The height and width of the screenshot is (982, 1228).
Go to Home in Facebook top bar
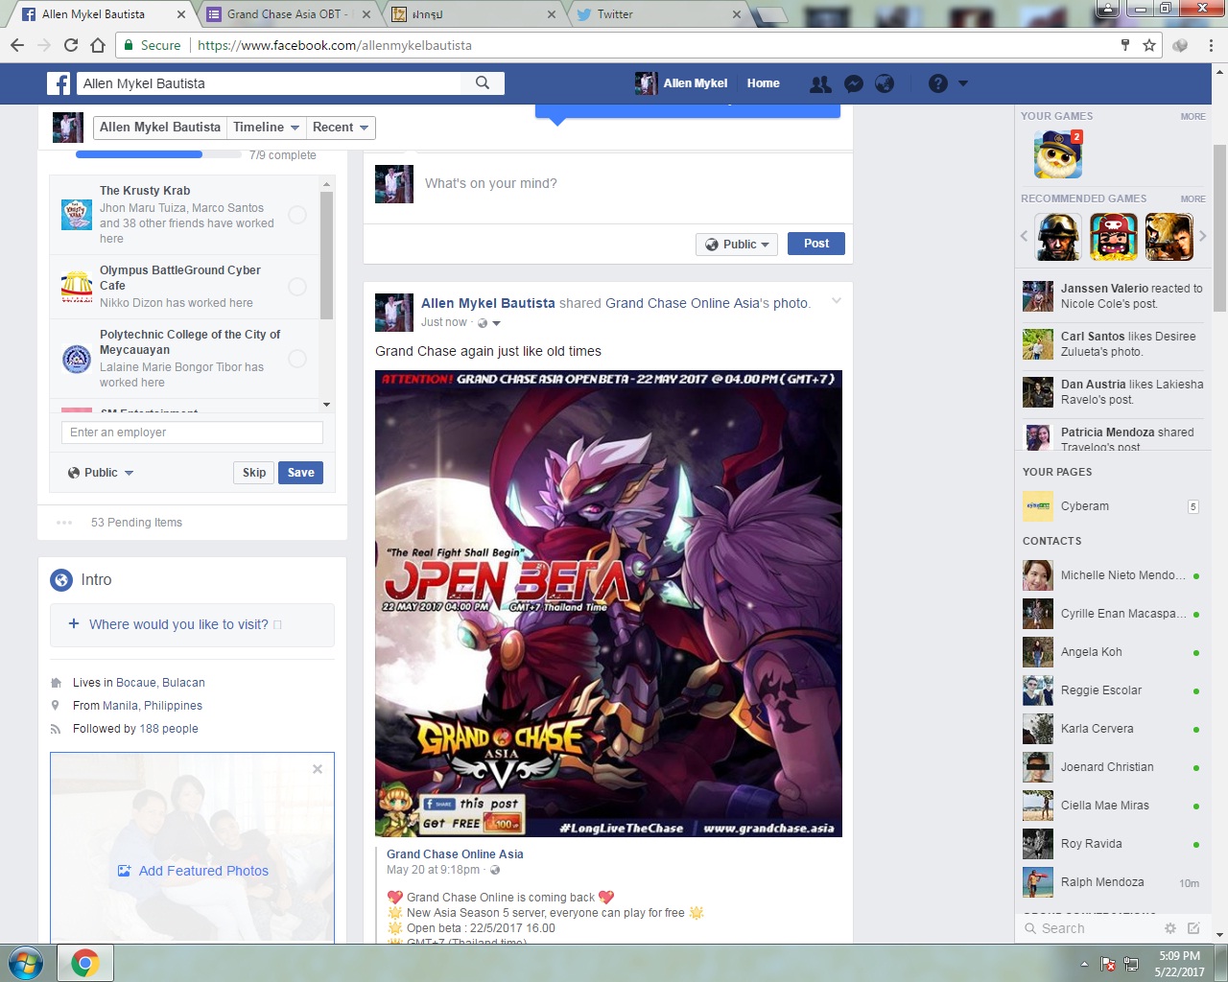pos(764,83)
